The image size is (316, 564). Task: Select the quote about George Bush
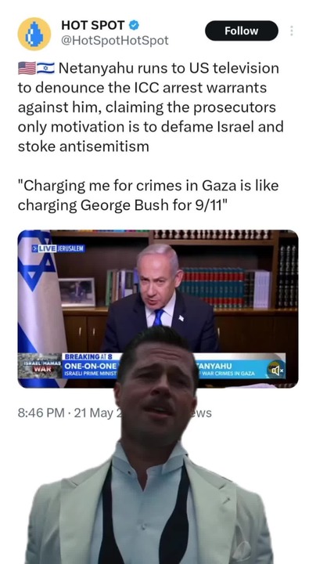149,195
